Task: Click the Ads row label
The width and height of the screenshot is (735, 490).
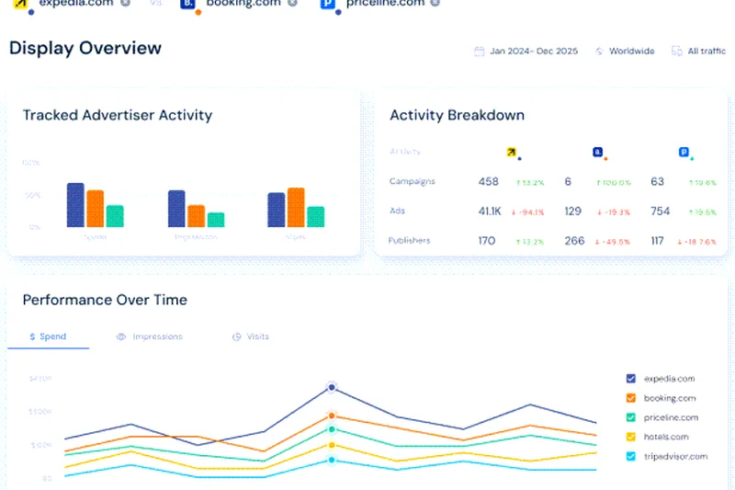Action: click(397, 211)
